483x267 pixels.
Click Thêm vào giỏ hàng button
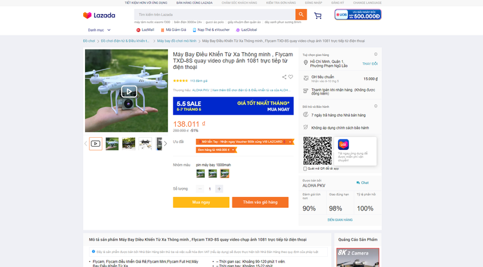[x=260, y=202]
